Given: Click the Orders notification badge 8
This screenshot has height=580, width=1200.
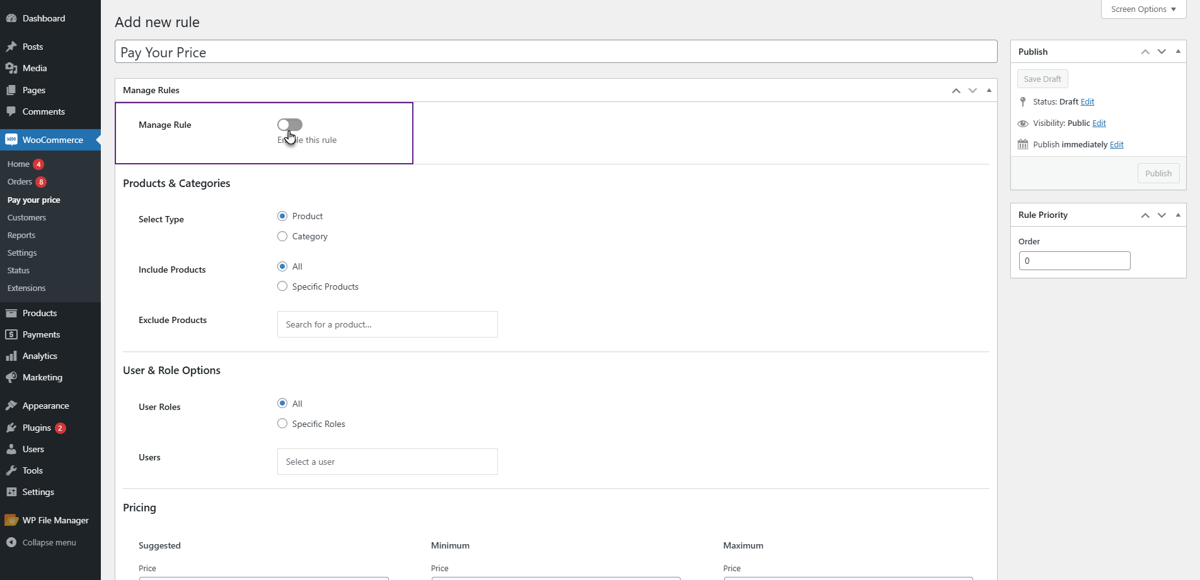Looking at the screenshot, I should [x=41, y=182].
